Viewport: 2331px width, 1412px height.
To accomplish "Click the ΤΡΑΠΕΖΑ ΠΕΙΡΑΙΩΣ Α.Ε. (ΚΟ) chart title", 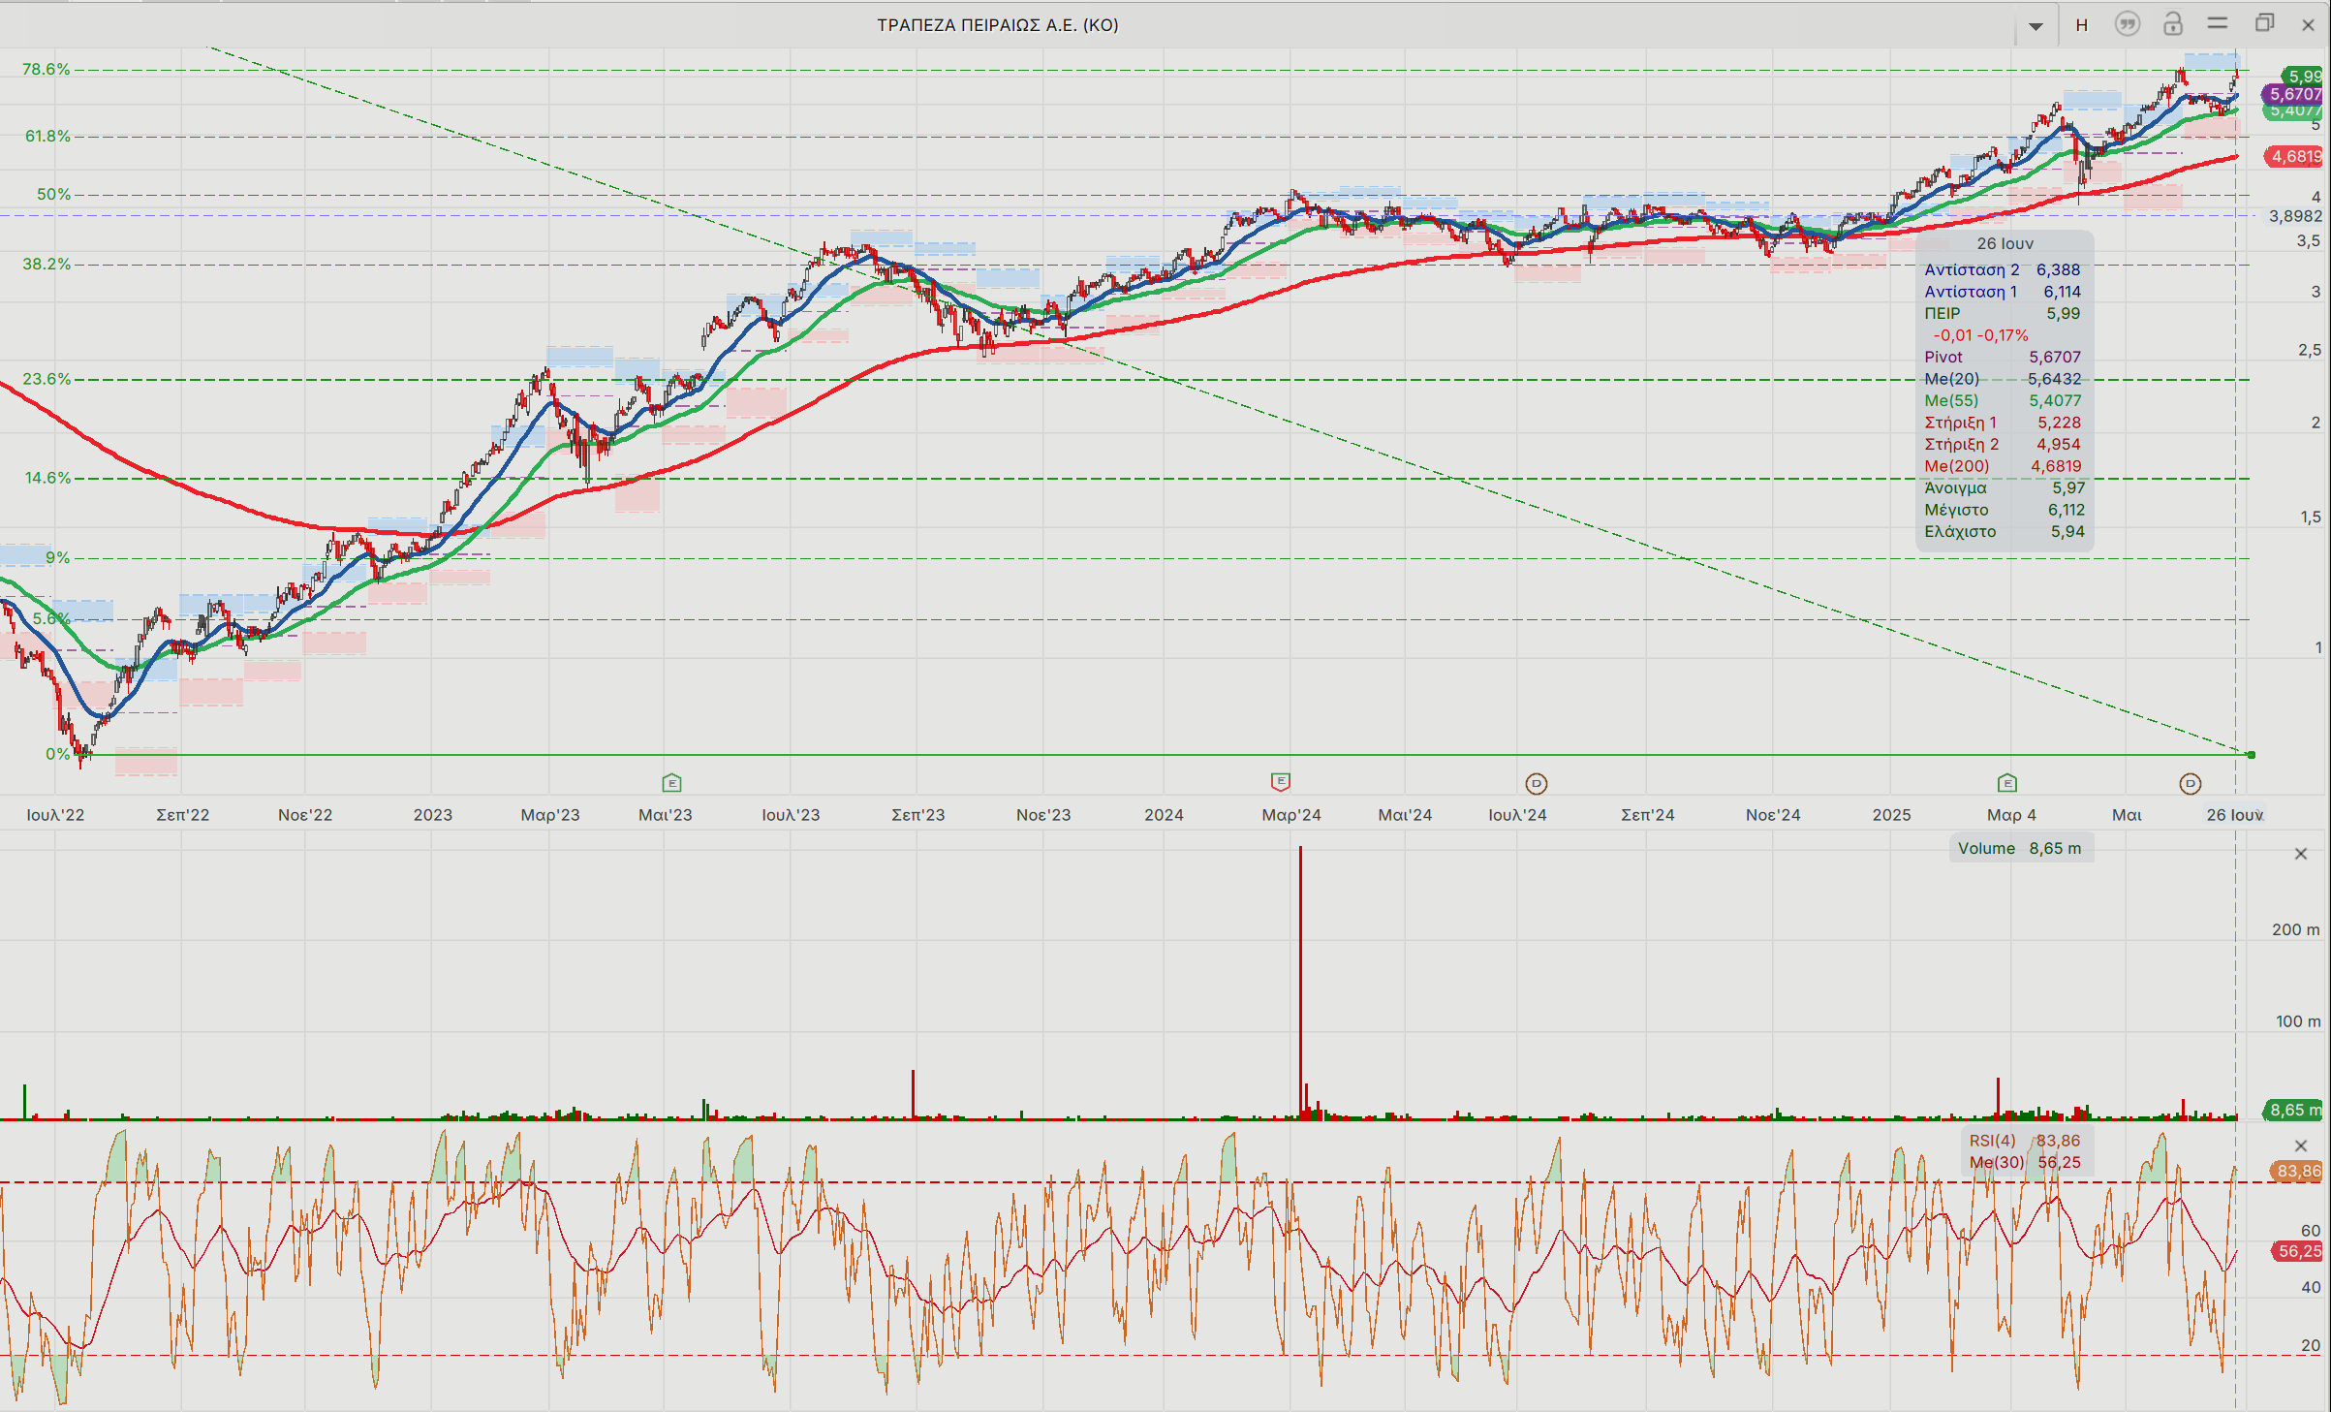I will click(998, 25).
